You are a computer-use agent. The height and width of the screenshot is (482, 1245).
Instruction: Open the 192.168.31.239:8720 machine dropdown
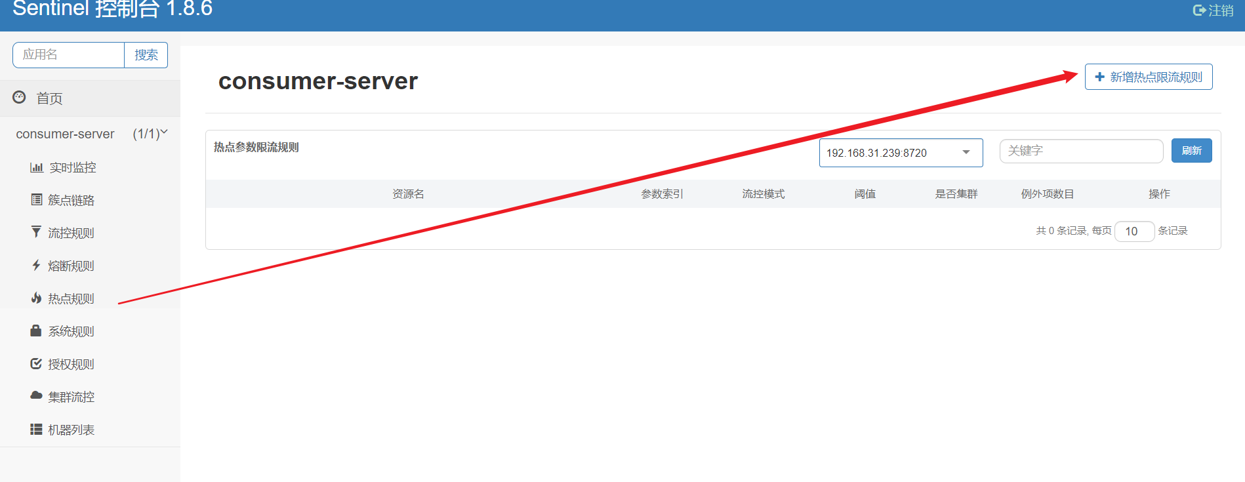point(901,153)
